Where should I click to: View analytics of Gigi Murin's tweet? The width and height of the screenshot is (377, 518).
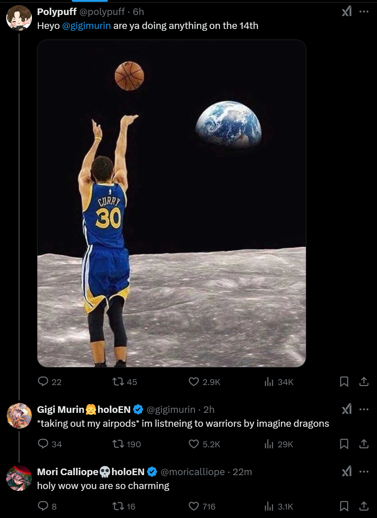(269, 444)
